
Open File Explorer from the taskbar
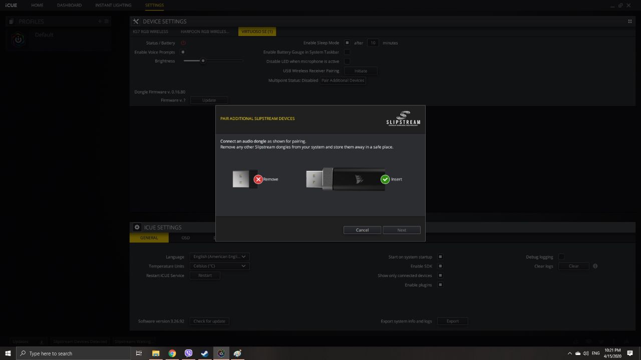155,353
